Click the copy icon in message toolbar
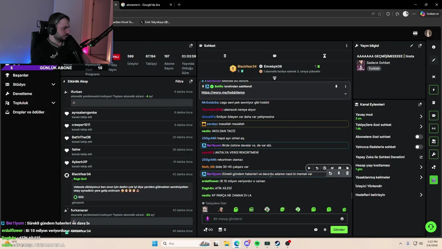This screenshot has height=249, width=442. coord(347,168)
